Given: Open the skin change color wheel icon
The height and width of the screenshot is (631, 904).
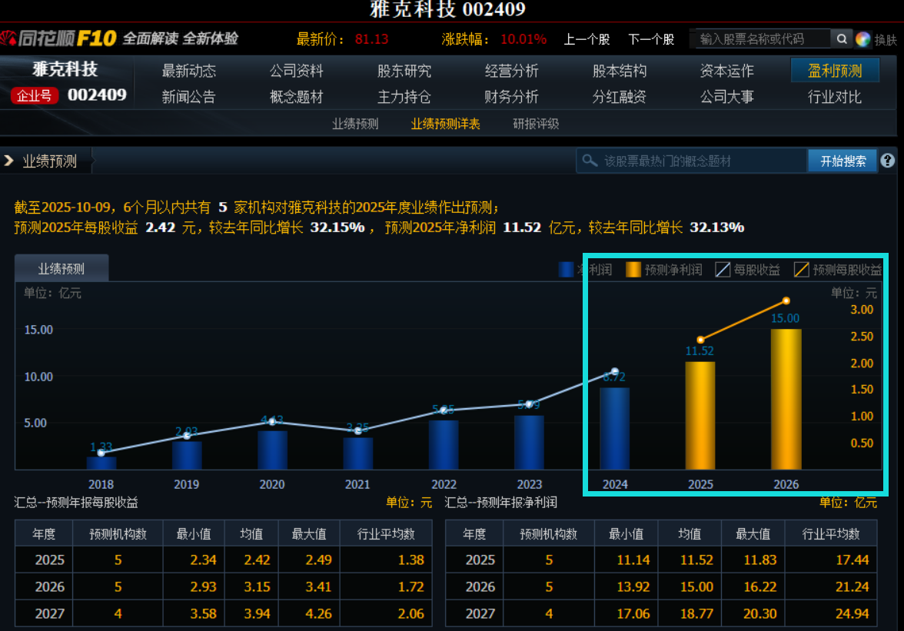Looking at the screenshot, I should click(862, 39).
